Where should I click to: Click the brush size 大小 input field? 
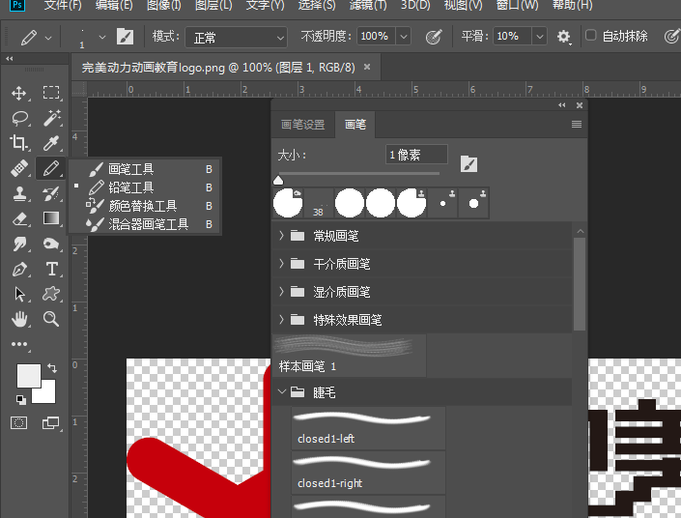(x=415, y=155)
